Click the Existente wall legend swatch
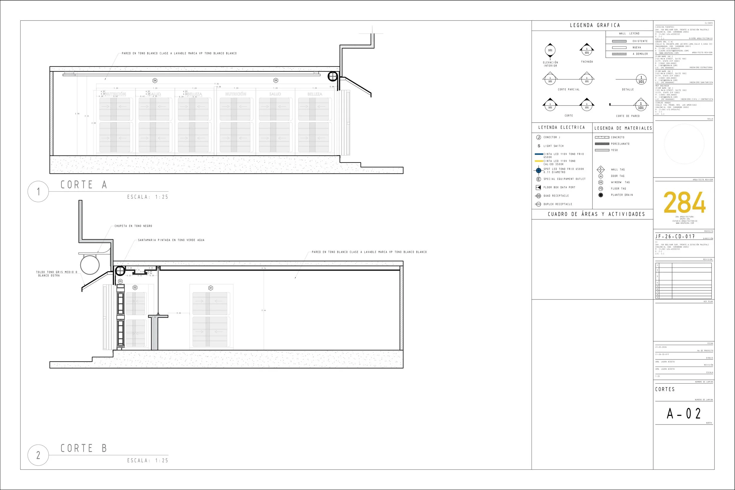735x490 pixels. coord(619,41)
